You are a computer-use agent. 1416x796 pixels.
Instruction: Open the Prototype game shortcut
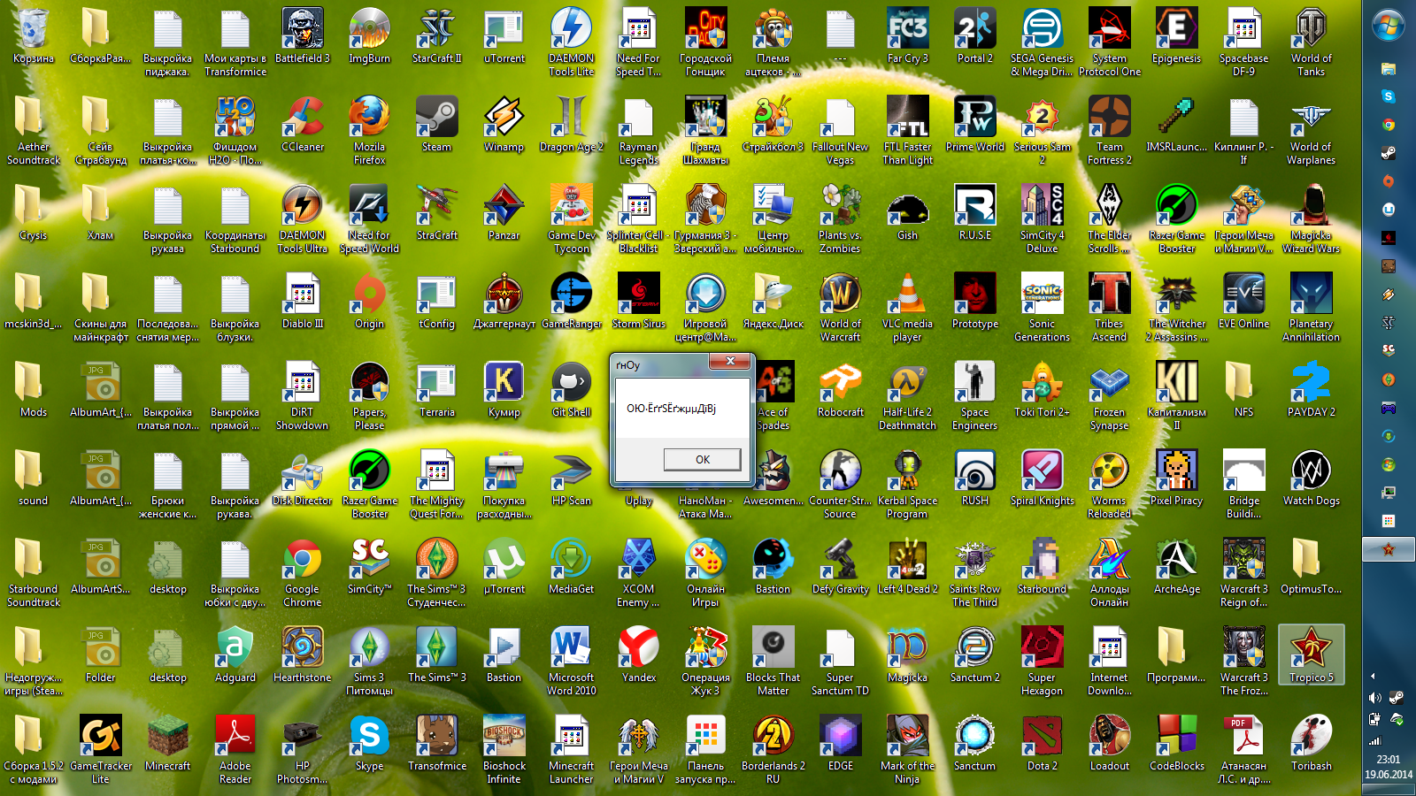975,302
